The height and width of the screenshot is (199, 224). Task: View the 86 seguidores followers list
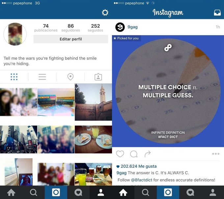tap(71, 28)
